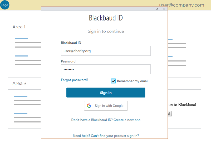Select the Area 3 panel header
The width and height of the screenshot is (211, 149).
19,83
